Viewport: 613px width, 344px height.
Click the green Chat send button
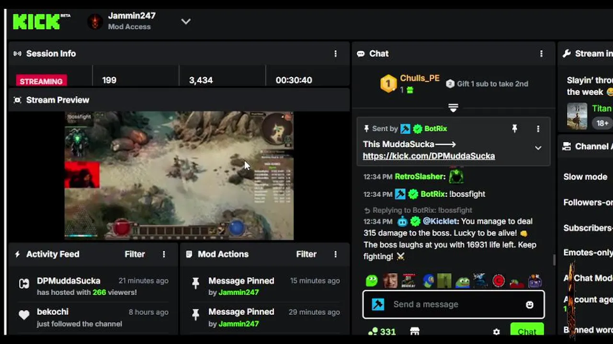click(527, 331)
